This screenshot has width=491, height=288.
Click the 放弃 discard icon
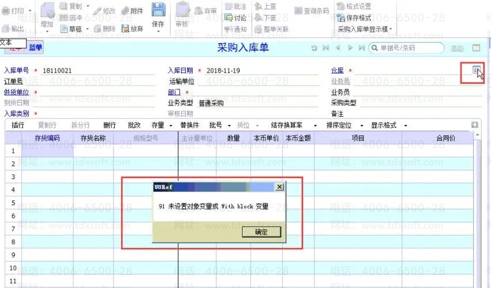coord(125,29)
